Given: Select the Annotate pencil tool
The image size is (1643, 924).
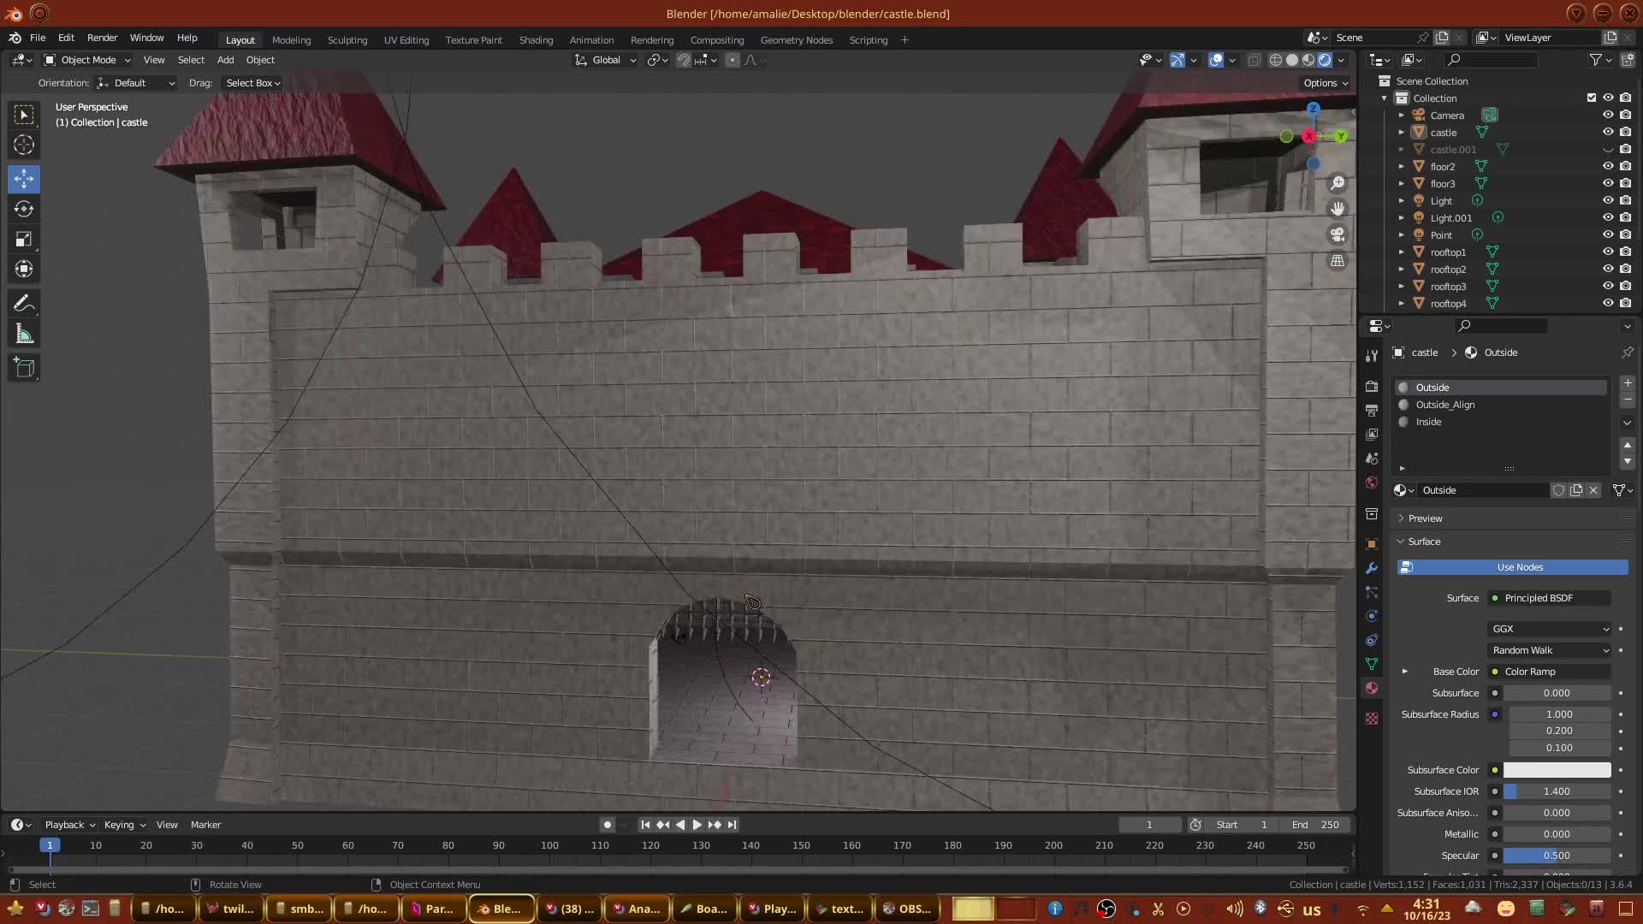Looking at the screenshot, I should 24,304.
